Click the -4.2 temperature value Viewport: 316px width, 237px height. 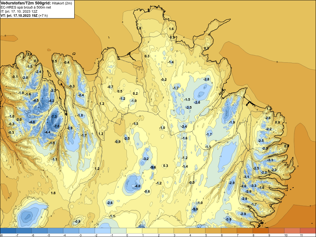click(51, 101)
